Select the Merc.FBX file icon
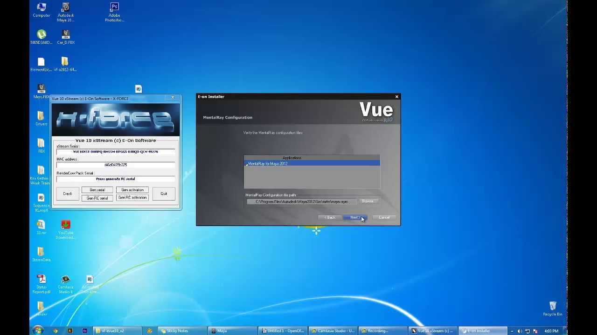This screenshot has width=597, height=335. (x=41, y=91)
